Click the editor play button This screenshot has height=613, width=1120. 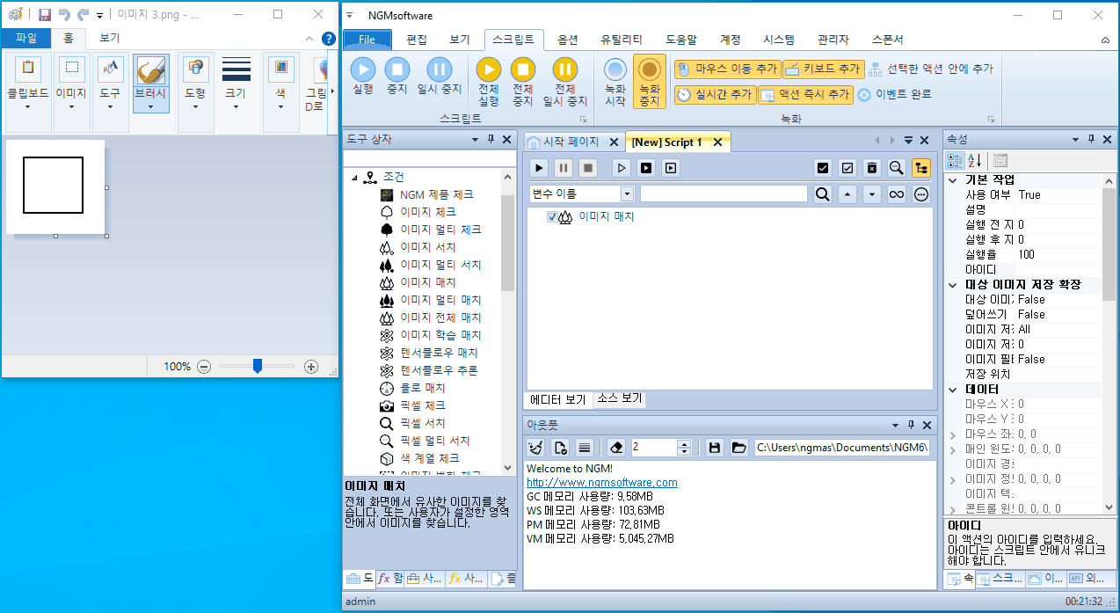point(540,167)
